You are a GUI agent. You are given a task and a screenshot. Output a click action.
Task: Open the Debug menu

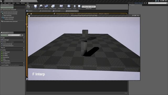click(x=18, y=3)
